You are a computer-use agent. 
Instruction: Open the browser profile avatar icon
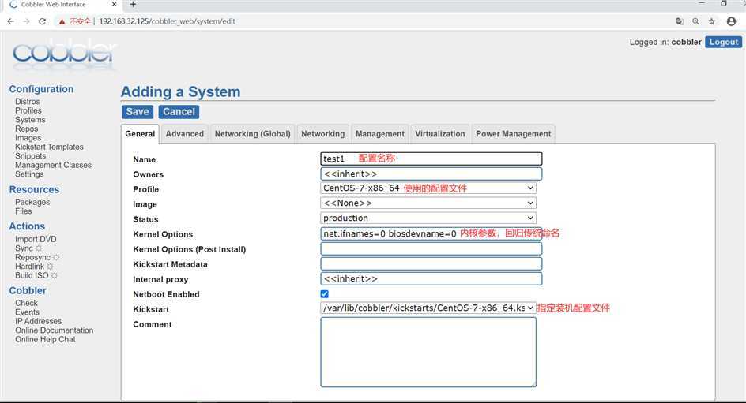coord(731,21)
